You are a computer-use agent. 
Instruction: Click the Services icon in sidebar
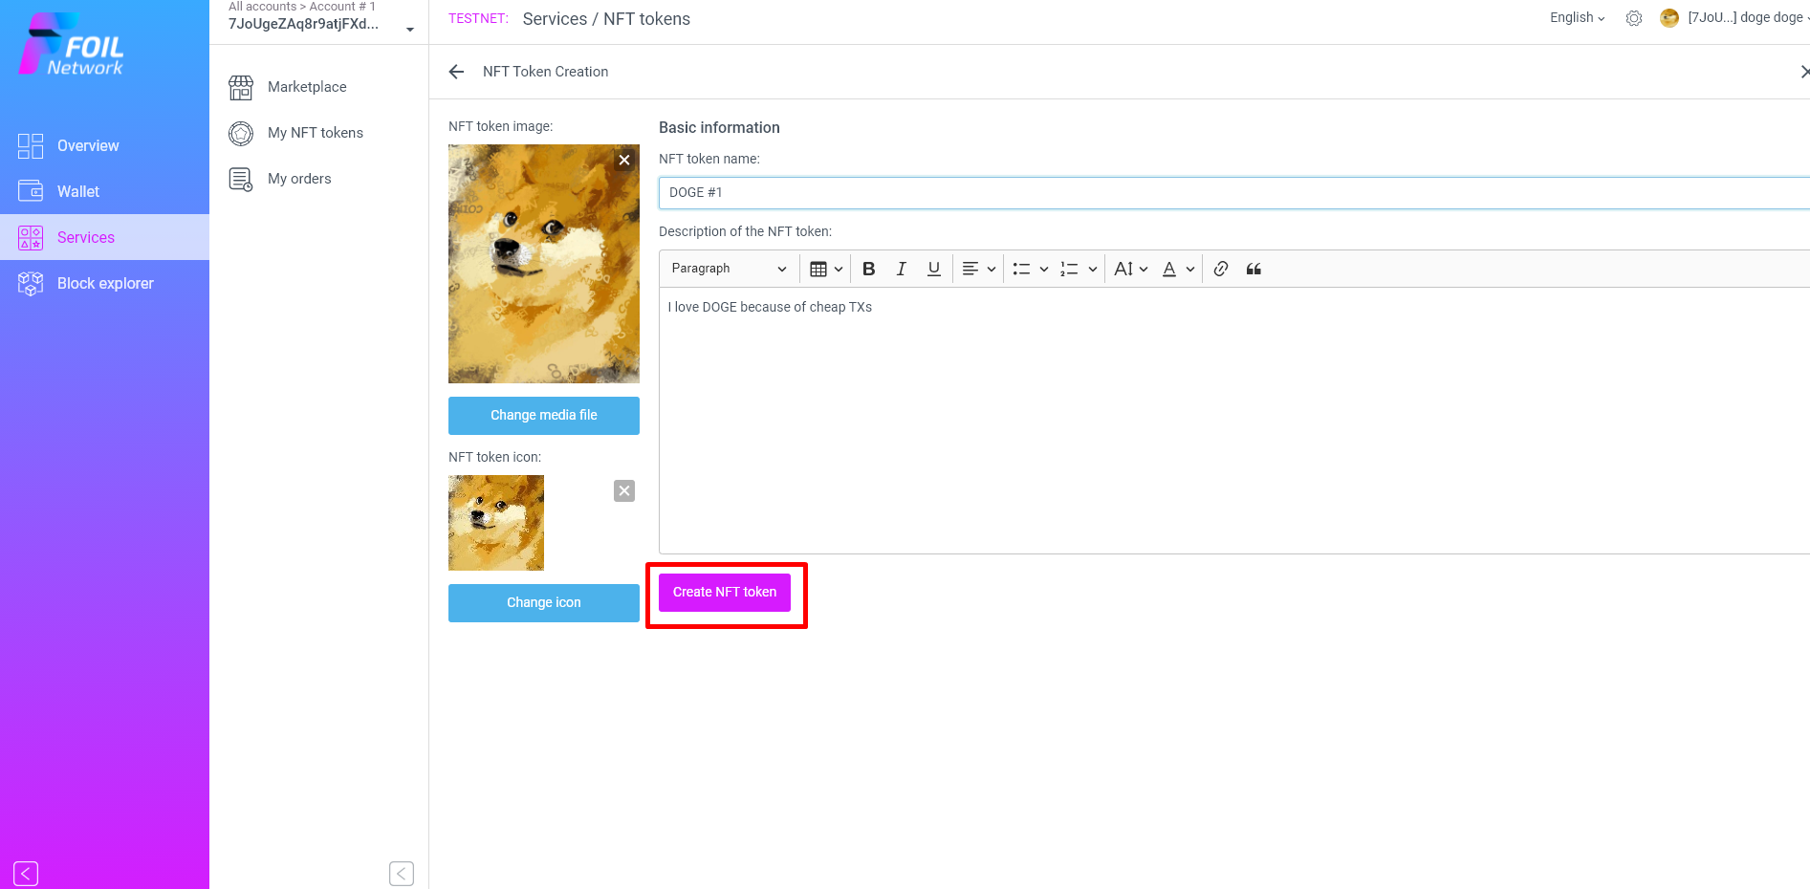(x=31, y=237)
